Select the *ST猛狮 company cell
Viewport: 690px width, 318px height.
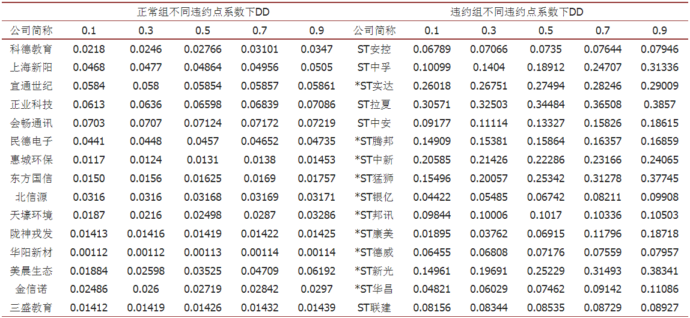coord(374,179)
